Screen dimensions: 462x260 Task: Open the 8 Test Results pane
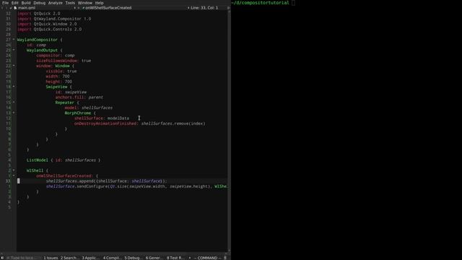[175, 258]
